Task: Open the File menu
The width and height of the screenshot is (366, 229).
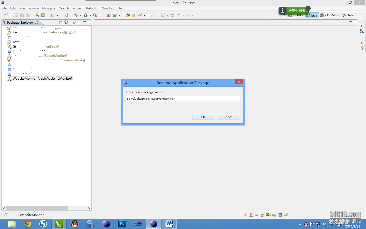Action: tap(4, 8)
